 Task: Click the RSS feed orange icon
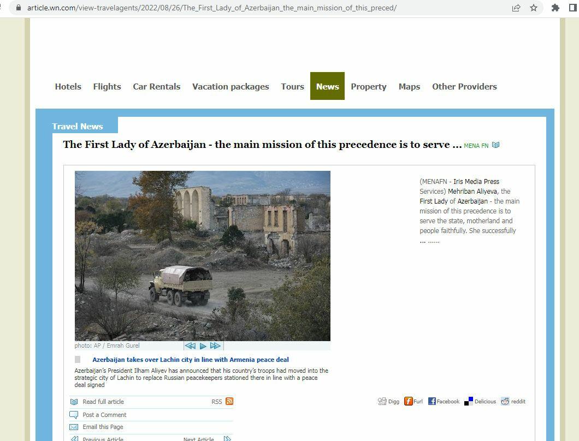click(229, 401)
